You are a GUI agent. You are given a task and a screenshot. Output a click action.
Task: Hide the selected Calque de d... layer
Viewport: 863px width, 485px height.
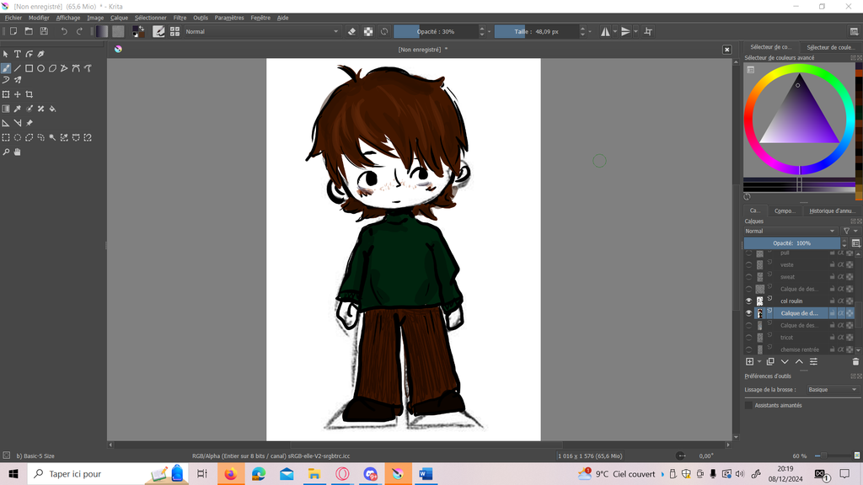pos(748,313)
